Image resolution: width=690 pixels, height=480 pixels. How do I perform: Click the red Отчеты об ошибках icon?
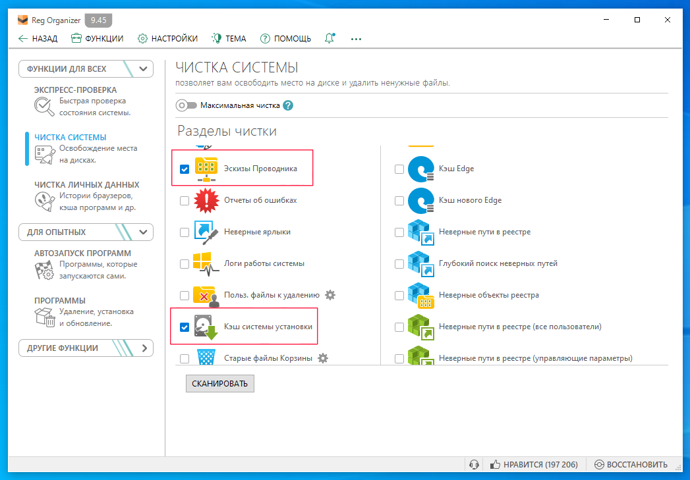point(206,200)
